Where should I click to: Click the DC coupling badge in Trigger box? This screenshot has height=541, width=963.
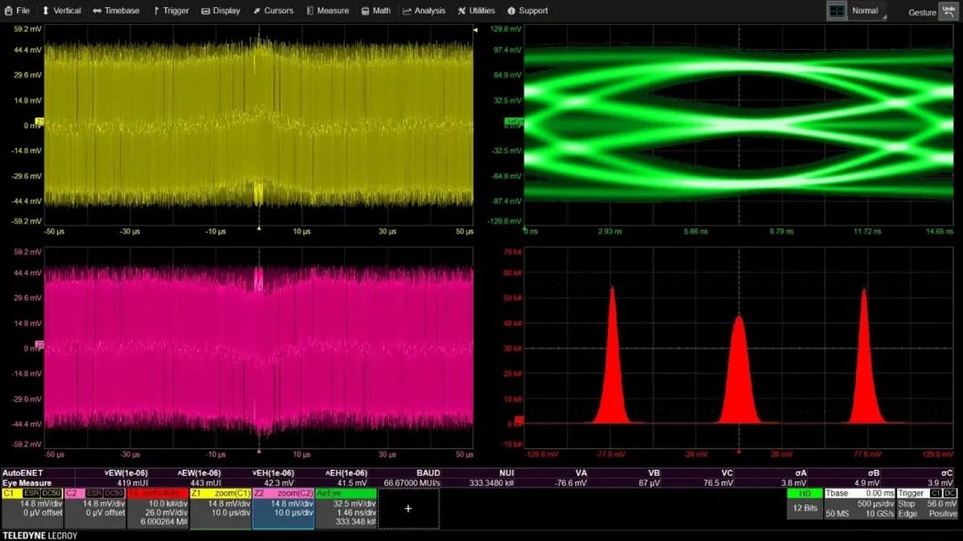click(951, 493)
